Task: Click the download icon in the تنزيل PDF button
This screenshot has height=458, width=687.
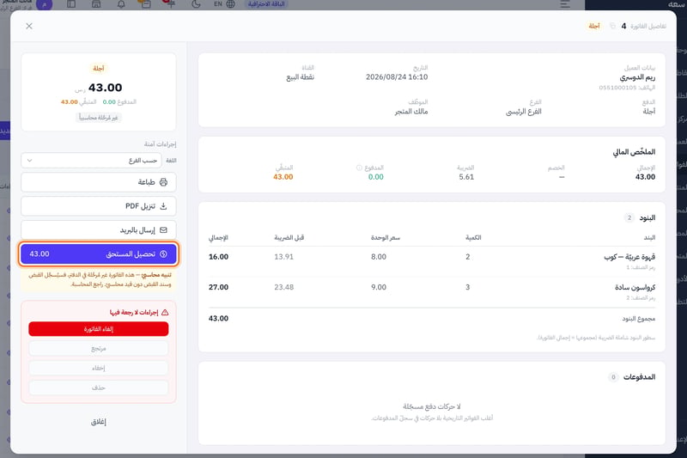Action: [x=163, y=206]
